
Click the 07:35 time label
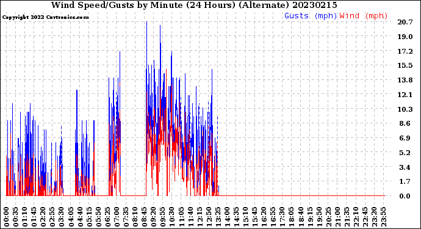pyautogui.click(x=126, y=217)
